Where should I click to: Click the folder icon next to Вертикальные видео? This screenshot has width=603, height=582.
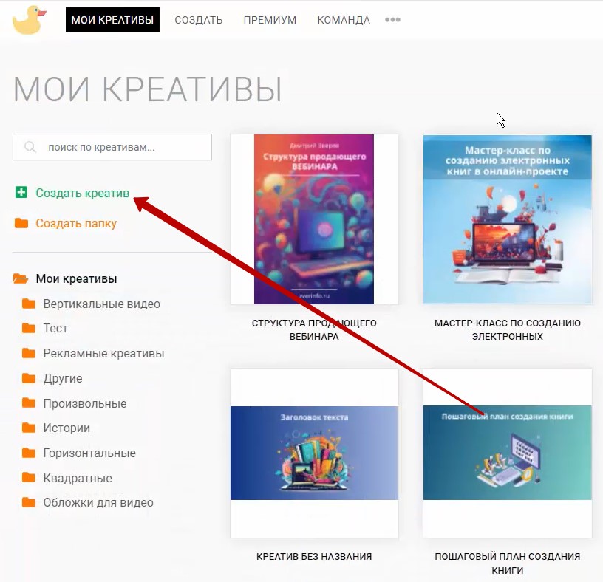pyautogui.click(x=29, y=304)
